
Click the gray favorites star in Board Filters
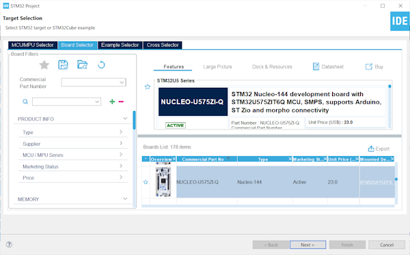click(44, 65)
